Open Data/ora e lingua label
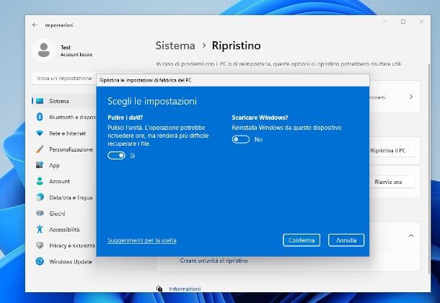 [71, 198]
